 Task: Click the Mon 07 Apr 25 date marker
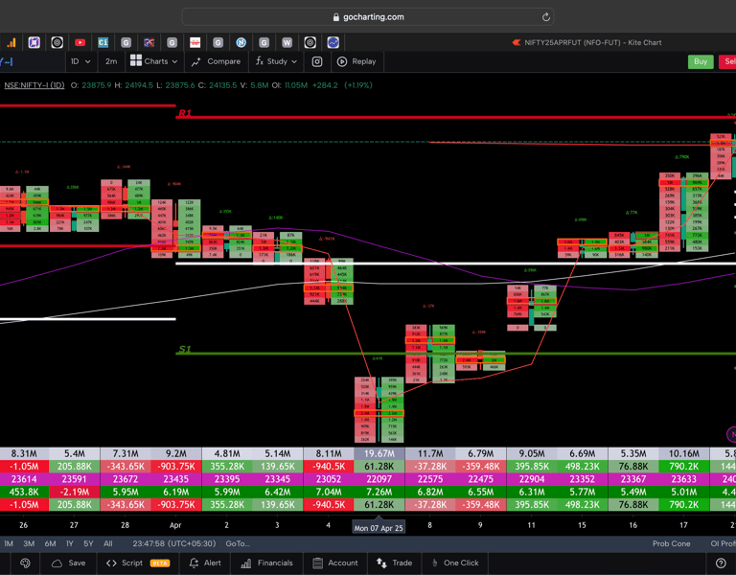point(379,528)
